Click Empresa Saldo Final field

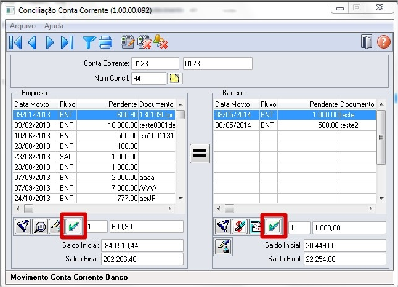pyautogui.click(x=142, y=259)
